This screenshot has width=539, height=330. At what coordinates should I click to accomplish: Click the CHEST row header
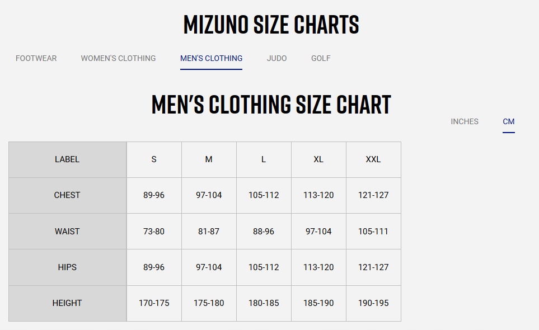(67, 195)
